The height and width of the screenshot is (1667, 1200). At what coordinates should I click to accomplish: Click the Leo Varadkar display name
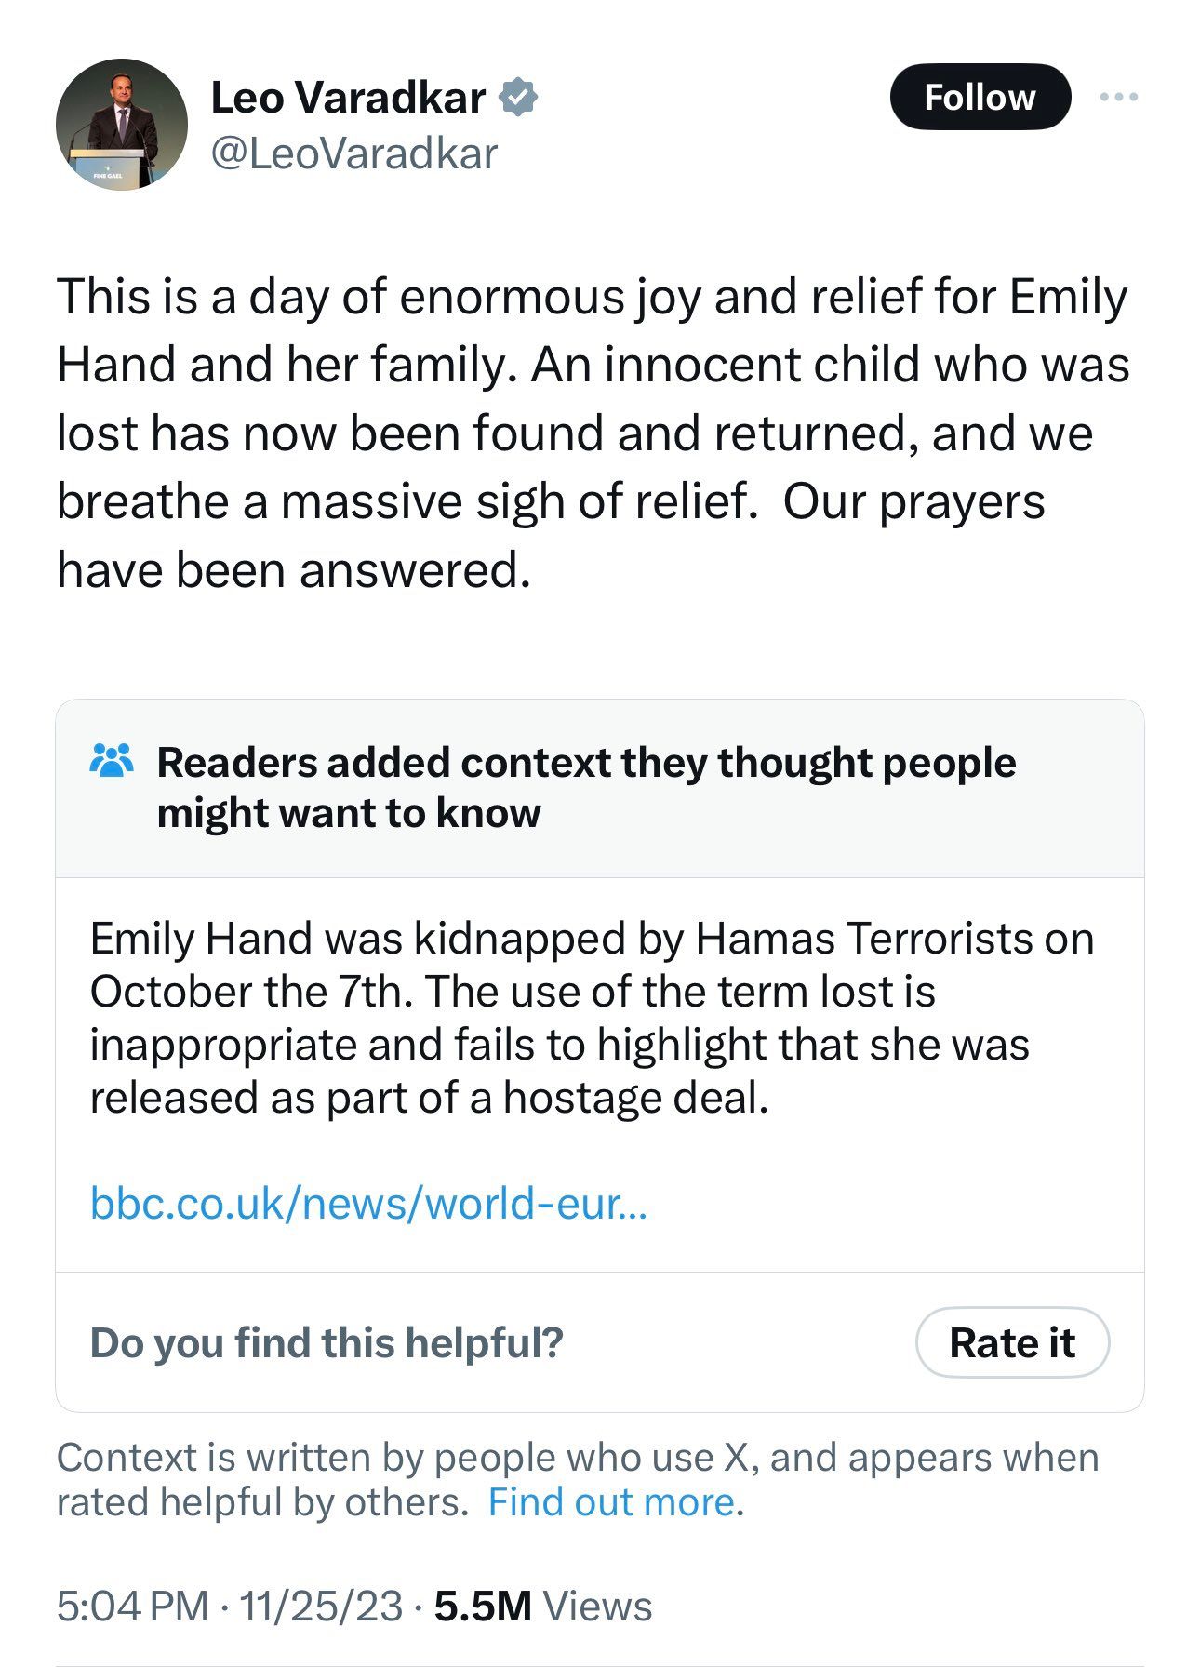click(348, 98)
